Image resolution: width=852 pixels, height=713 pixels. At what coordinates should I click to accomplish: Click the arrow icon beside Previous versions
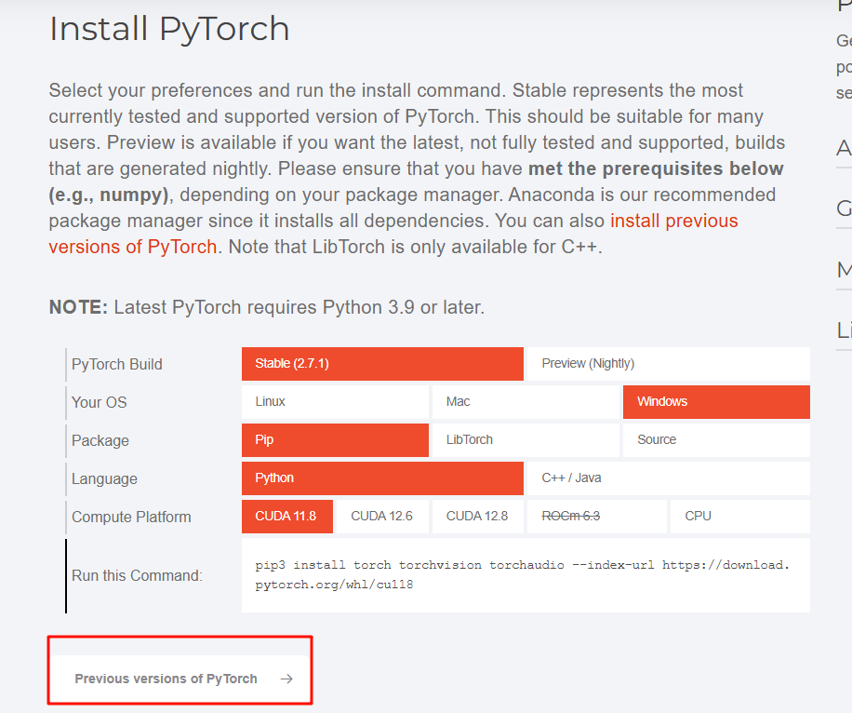tap(288, 679)
